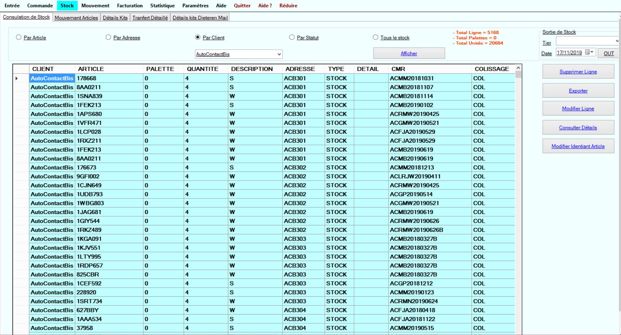621x335 pixels.
Task: Switch to the Consulation de Stock tab
Action: click(26, 17)
